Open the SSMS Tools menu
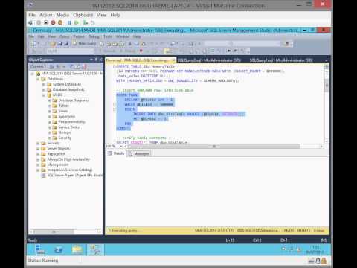The image size is (357, 268). pyautogui.click(x=108, y=36)
